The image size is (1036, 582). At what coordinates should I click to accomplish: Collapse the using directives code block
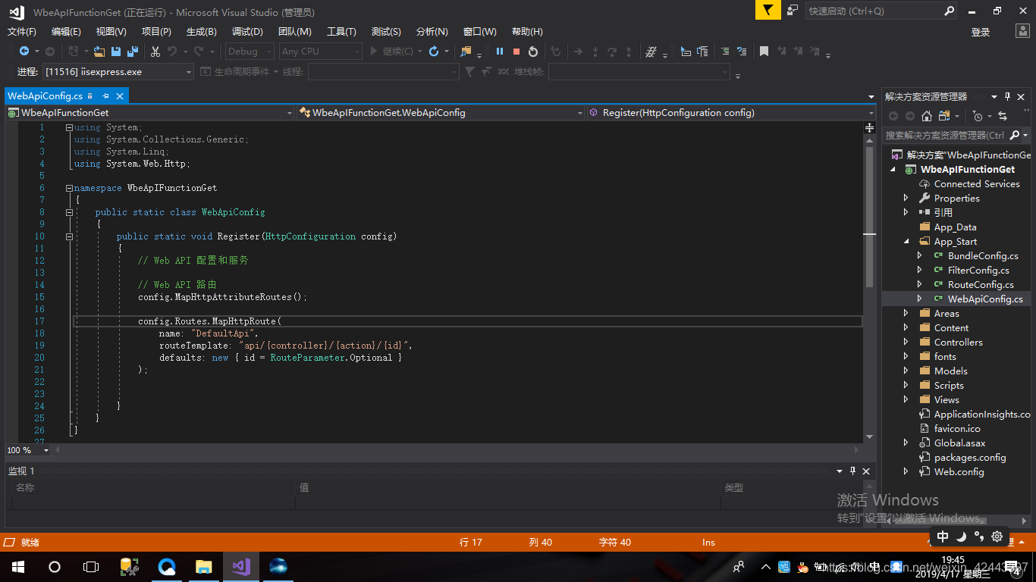tap(69, 127)
